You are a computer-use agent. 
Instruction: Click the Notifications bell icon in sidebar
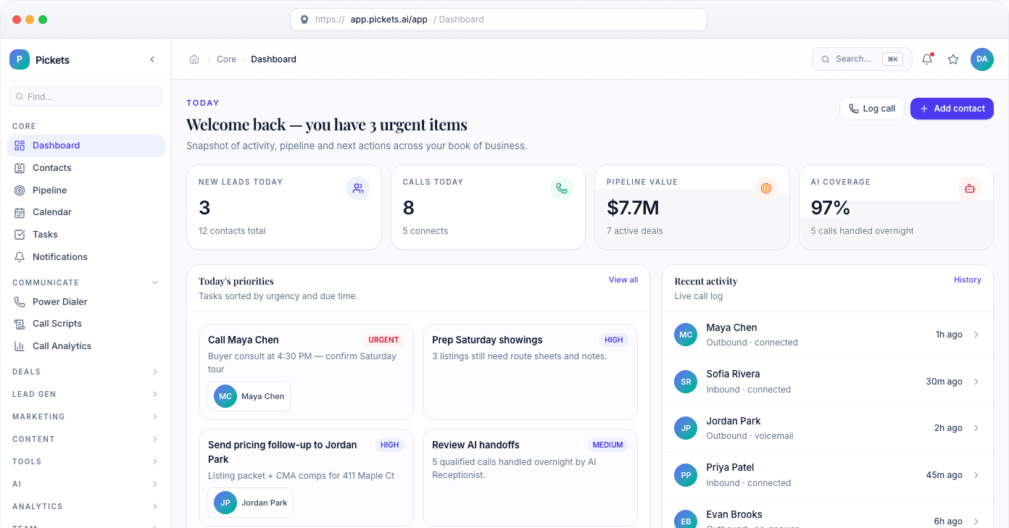[x=20, y=257]
